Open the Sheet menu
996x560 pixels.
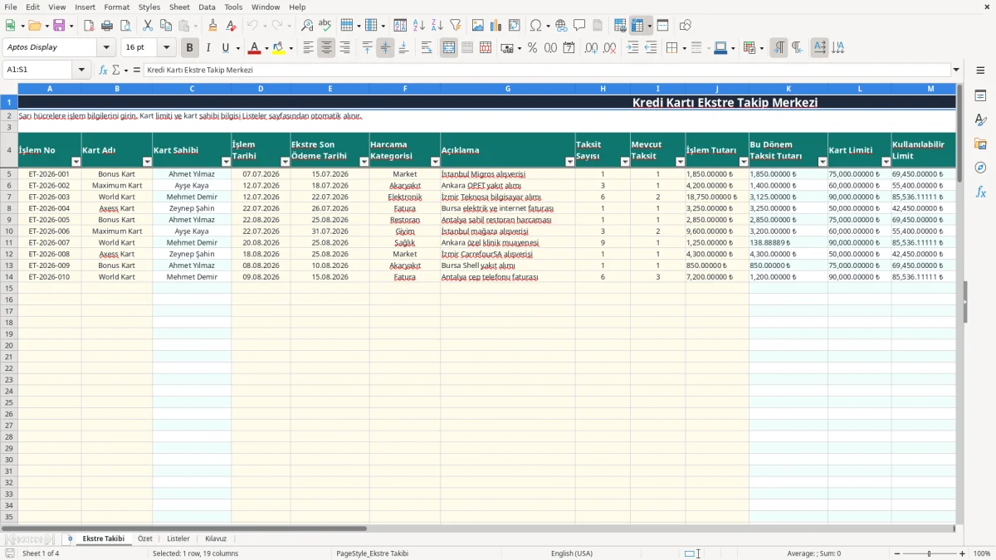pyautogui.click(x=179, y=7)
